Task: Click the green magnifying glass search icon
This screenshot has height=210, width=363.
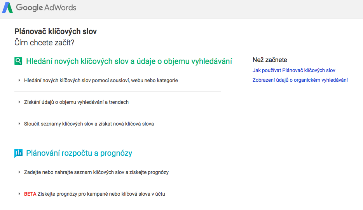Action: (18, 61)
